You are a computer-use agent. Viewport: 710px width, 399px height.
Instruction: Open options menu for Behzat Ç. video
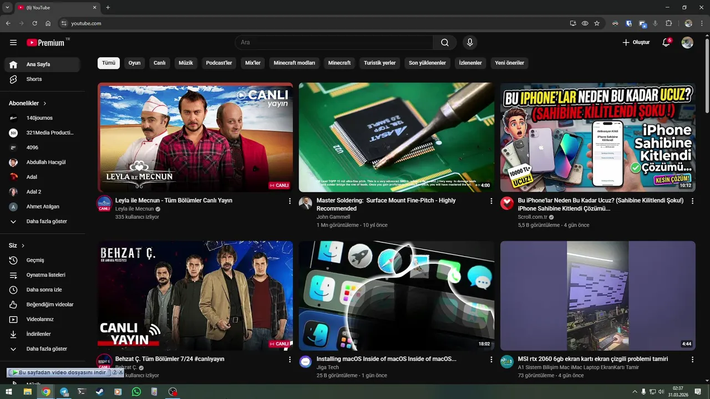click(290, 360)
